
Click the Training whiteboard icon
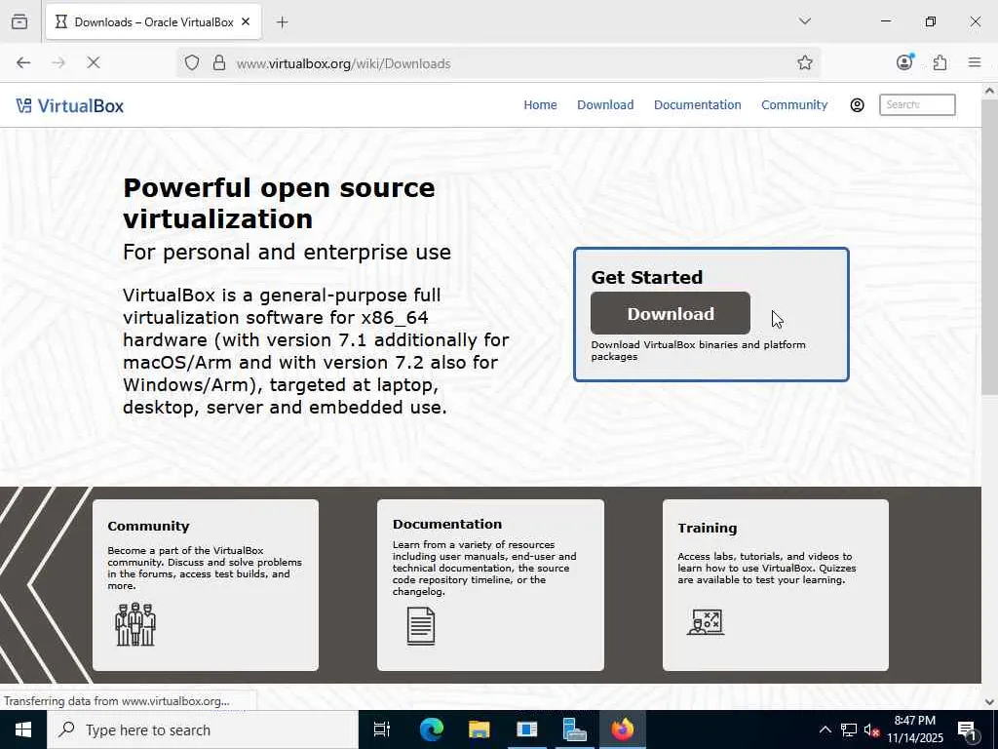point(706,622)
